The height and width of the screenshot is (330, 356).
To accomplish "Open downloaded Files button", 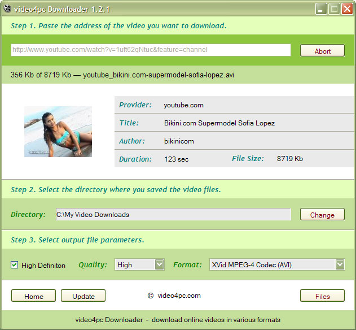I will tap(322, 296).
